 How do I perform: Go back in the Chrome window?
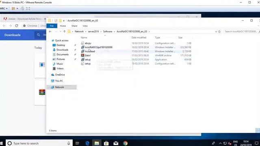4,26
